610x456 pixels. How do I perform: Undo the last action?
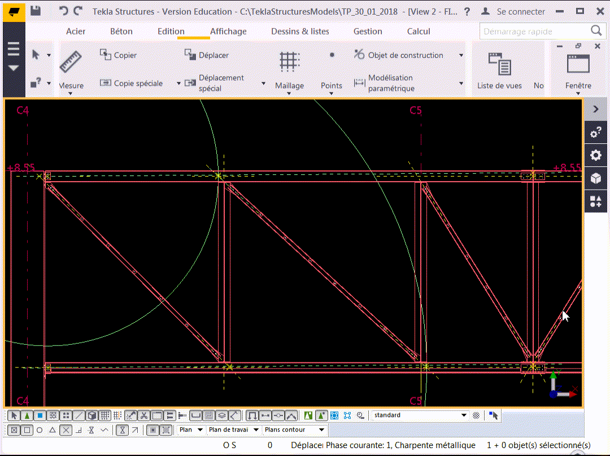coord(63,11)
